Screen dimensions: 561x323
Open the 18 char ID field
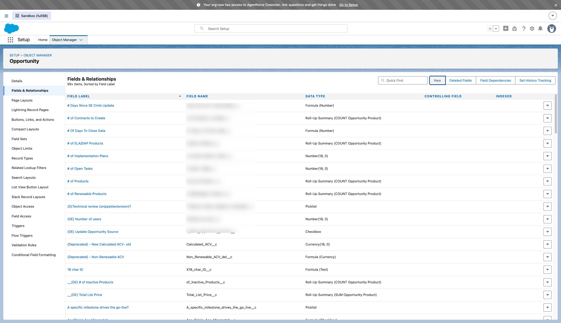75,270
